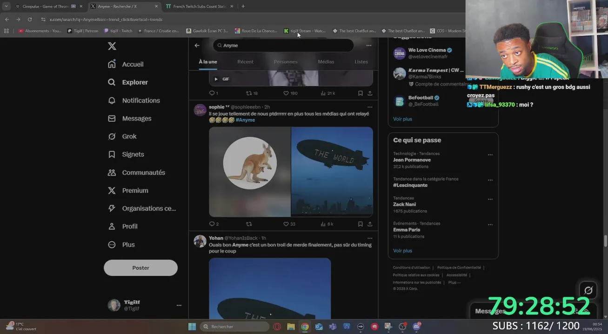Switch to the Personnes tab
This screenshot has width=608, height=334.
(x=286, y=62)
